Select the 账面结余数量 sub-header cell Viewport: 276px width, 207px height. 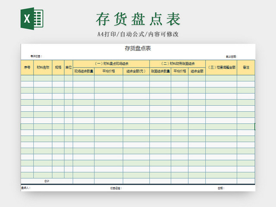coord(160,71)
